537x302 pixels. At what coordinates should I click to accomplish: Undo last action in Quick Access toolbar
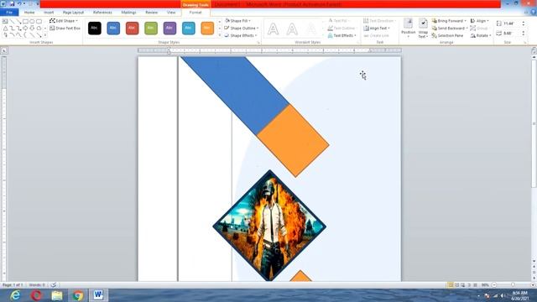coord(19,3)
